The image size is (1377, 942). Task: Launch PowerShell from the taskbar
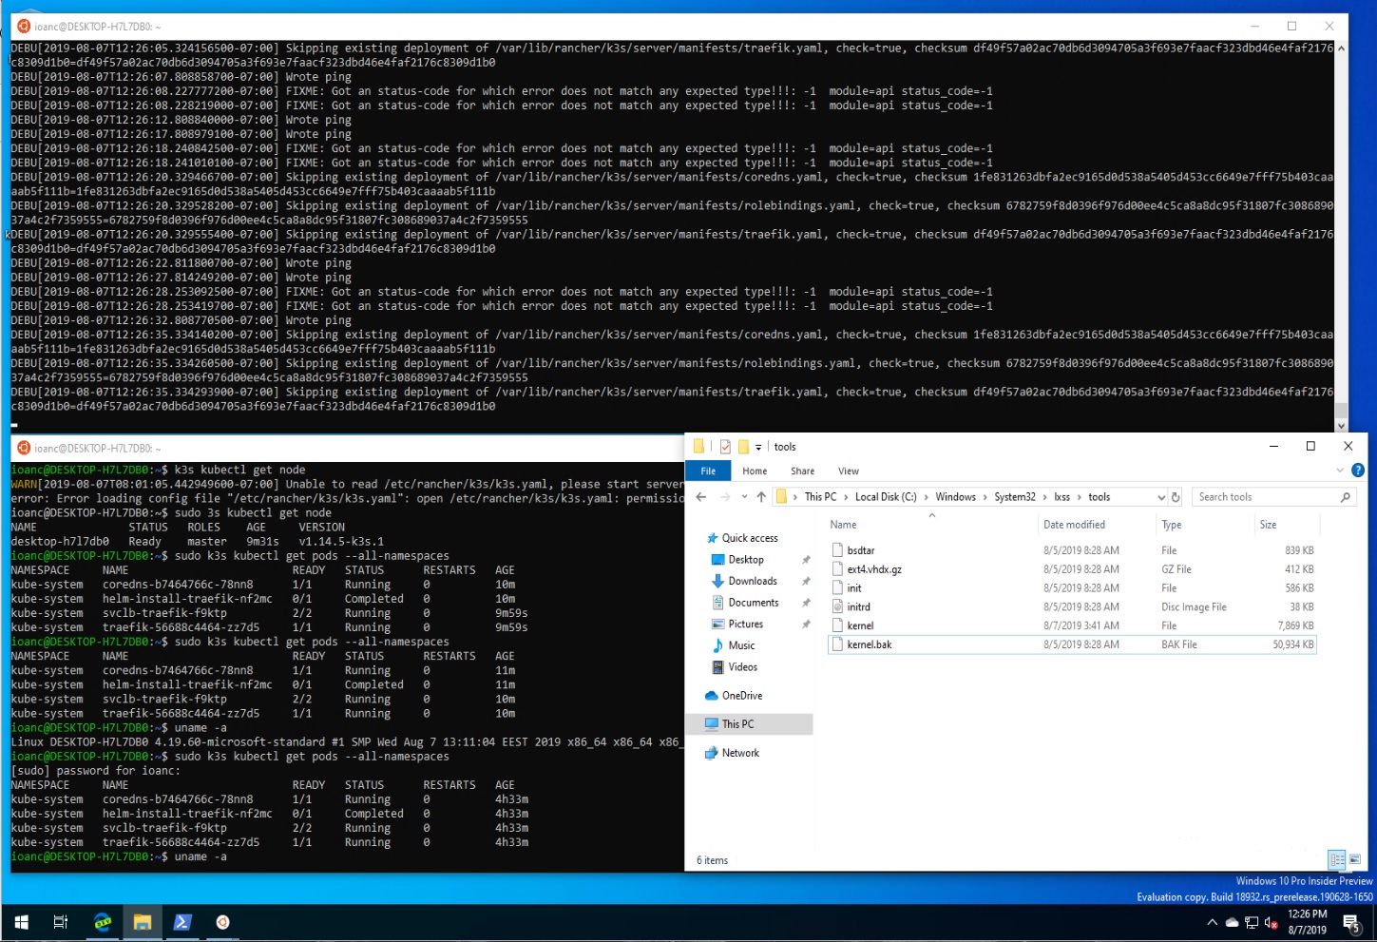pyautogui.click(x=182, y=921)
